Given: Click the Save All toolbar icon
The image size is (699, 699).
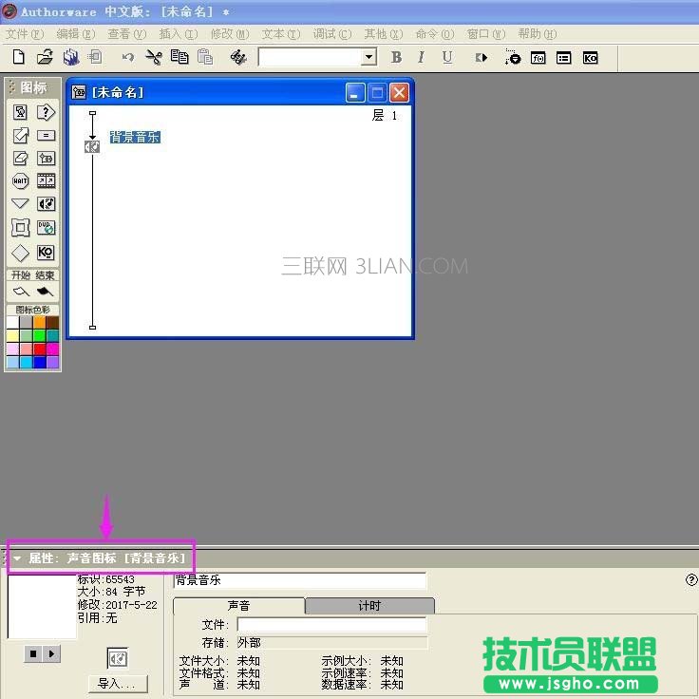Looking at the screenshot, I should coord(71,57).
